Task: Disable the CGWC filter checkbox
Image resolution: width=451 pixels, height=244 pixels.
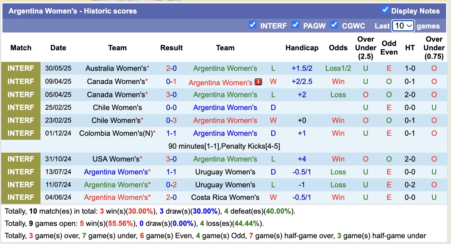Action: coord(334,25)
